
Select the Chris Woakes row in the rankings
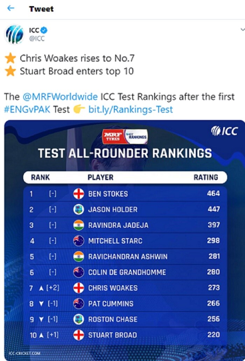(122, 288)
